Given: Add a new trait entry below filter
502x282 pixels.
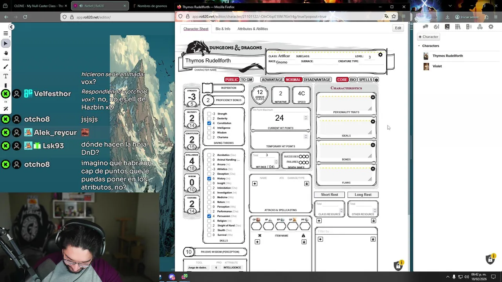Looking at the screenshot, I should 320,239.
